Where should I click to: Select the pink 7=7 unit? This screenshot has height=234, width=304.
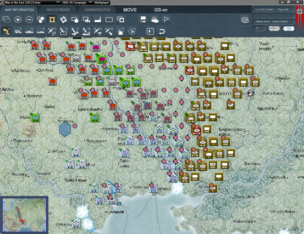point(96,47)
